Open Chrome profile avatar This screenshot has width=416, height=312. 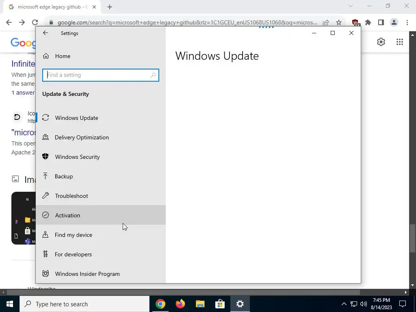(x=394, y=23)
